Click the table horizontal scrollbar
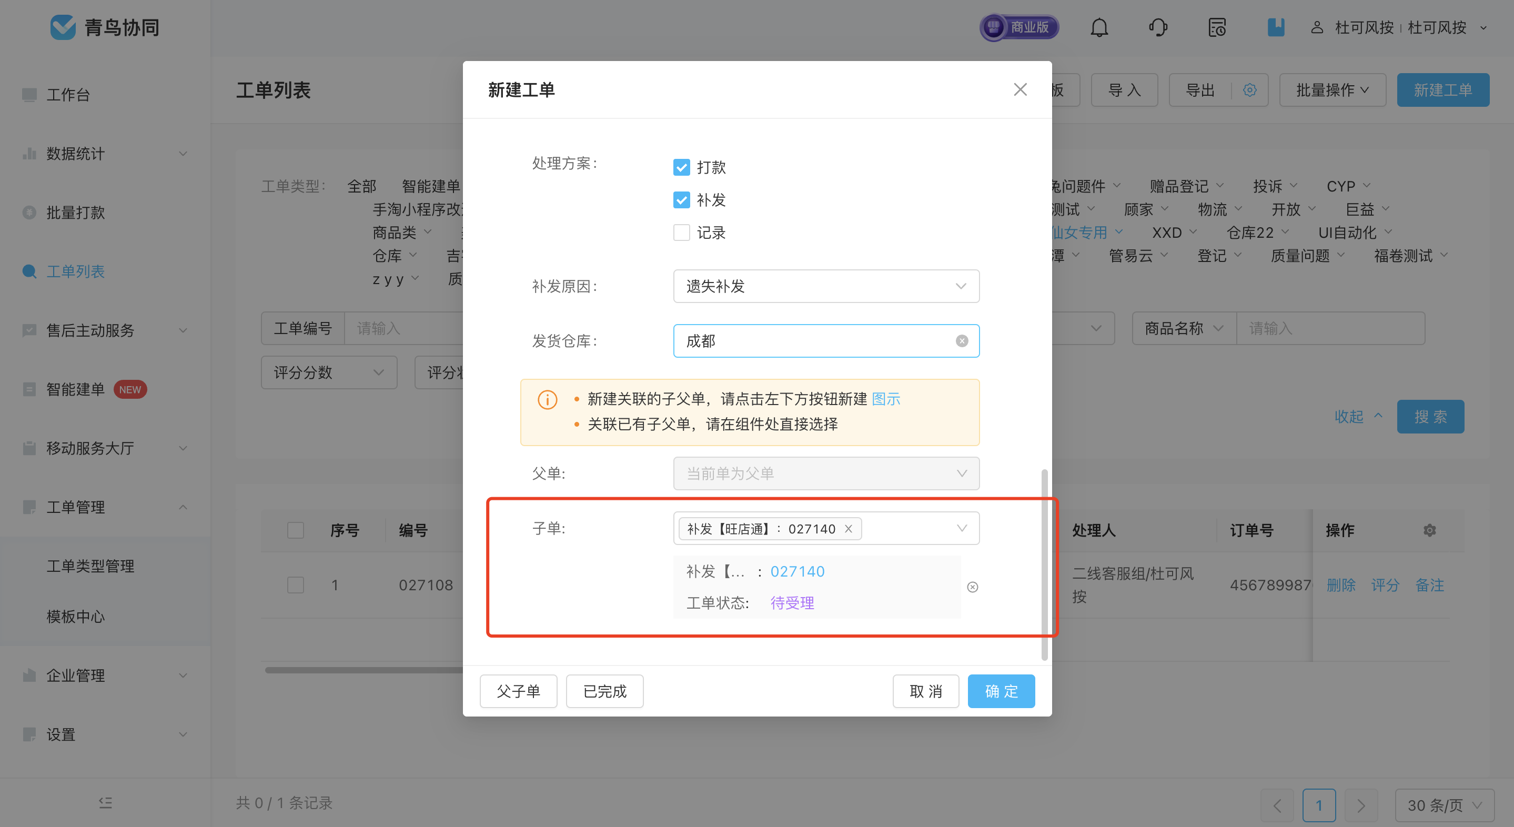 pos(363,670)
